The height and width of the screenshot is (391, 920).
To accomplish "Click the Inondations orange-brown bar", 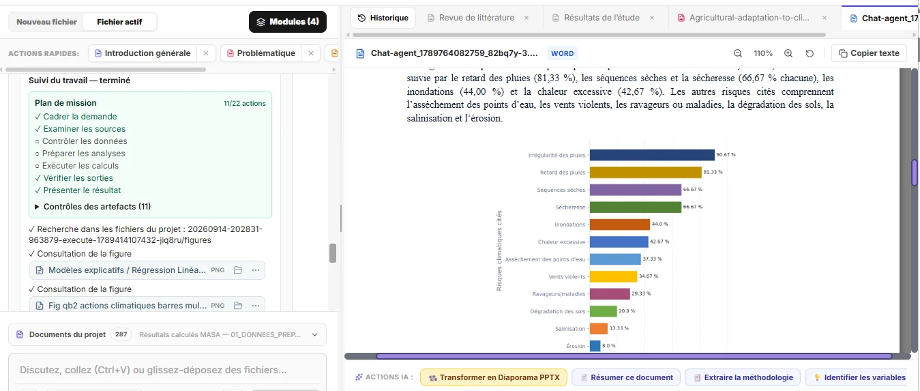I will [x=620, y=225].
